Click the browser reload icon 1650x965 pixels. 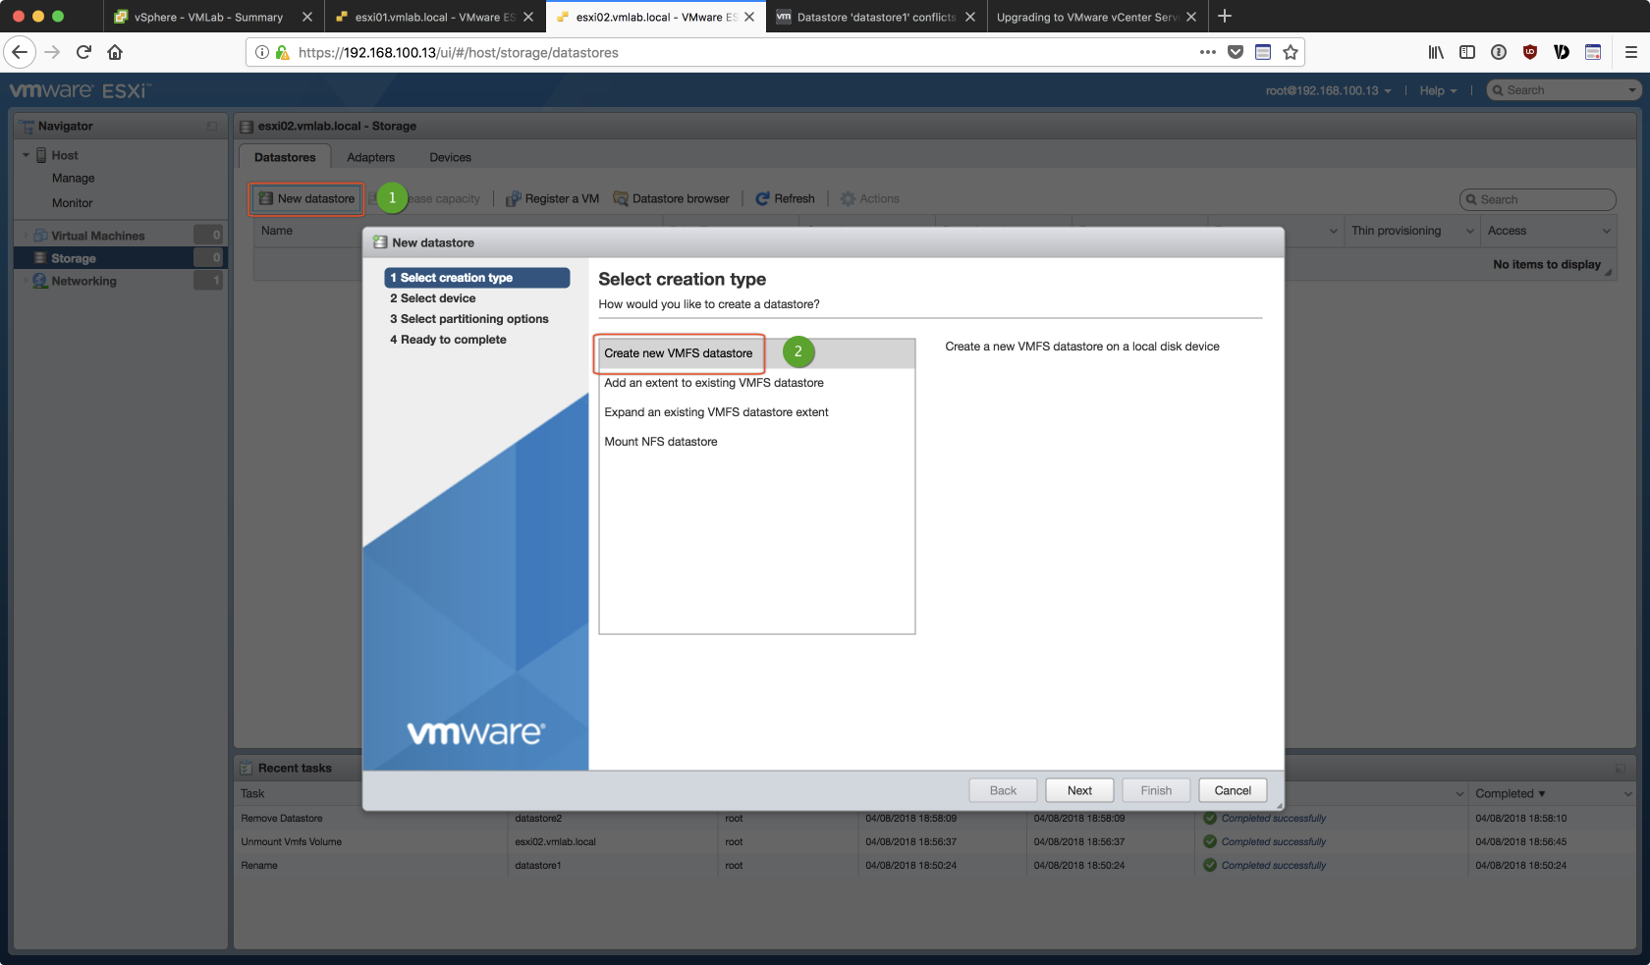(x=83, y=52)
